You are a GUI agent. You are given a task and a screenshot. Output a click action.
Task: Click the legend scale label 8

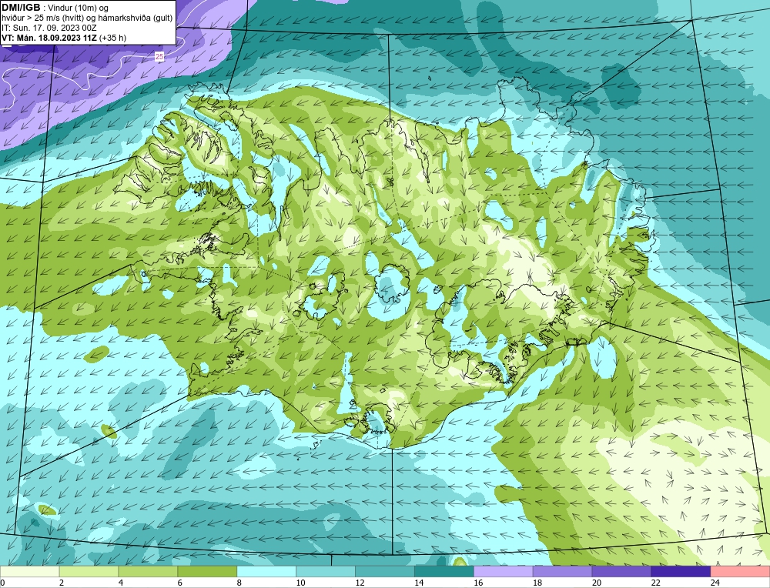pyautogui.click(x=240, y=583)
